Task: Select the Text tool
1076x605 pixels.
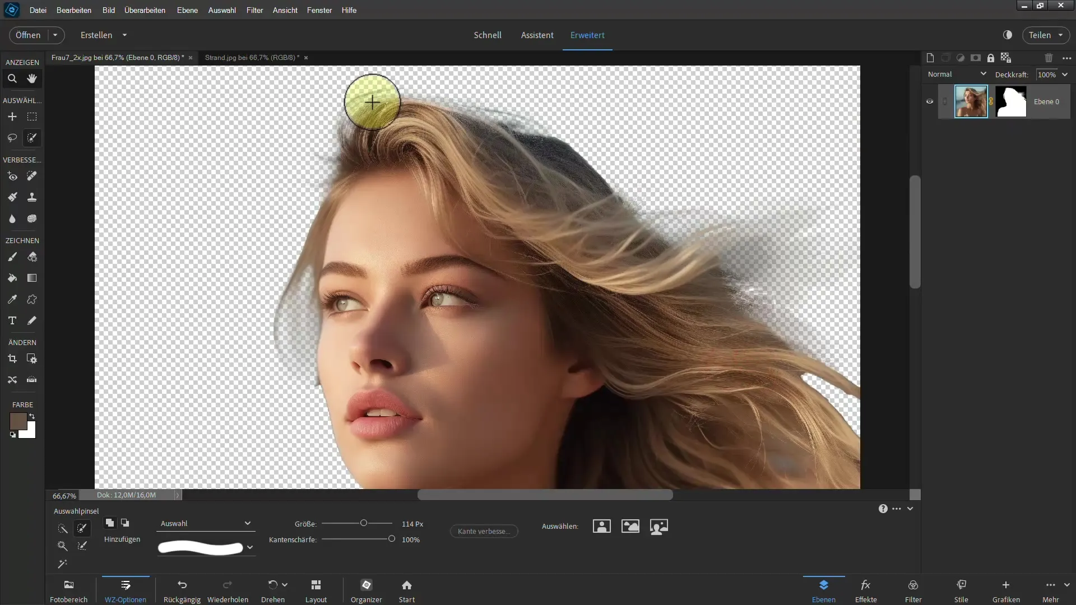Action: [12, 320]
